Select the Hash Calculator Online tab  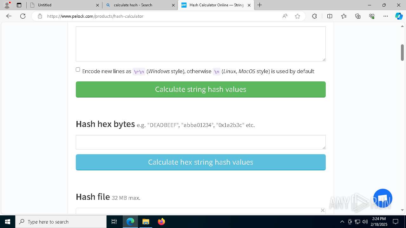216,5
